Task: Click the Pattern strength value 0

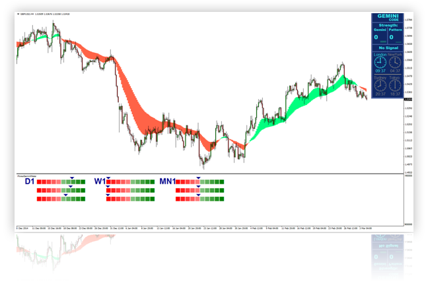Action: 392,37
